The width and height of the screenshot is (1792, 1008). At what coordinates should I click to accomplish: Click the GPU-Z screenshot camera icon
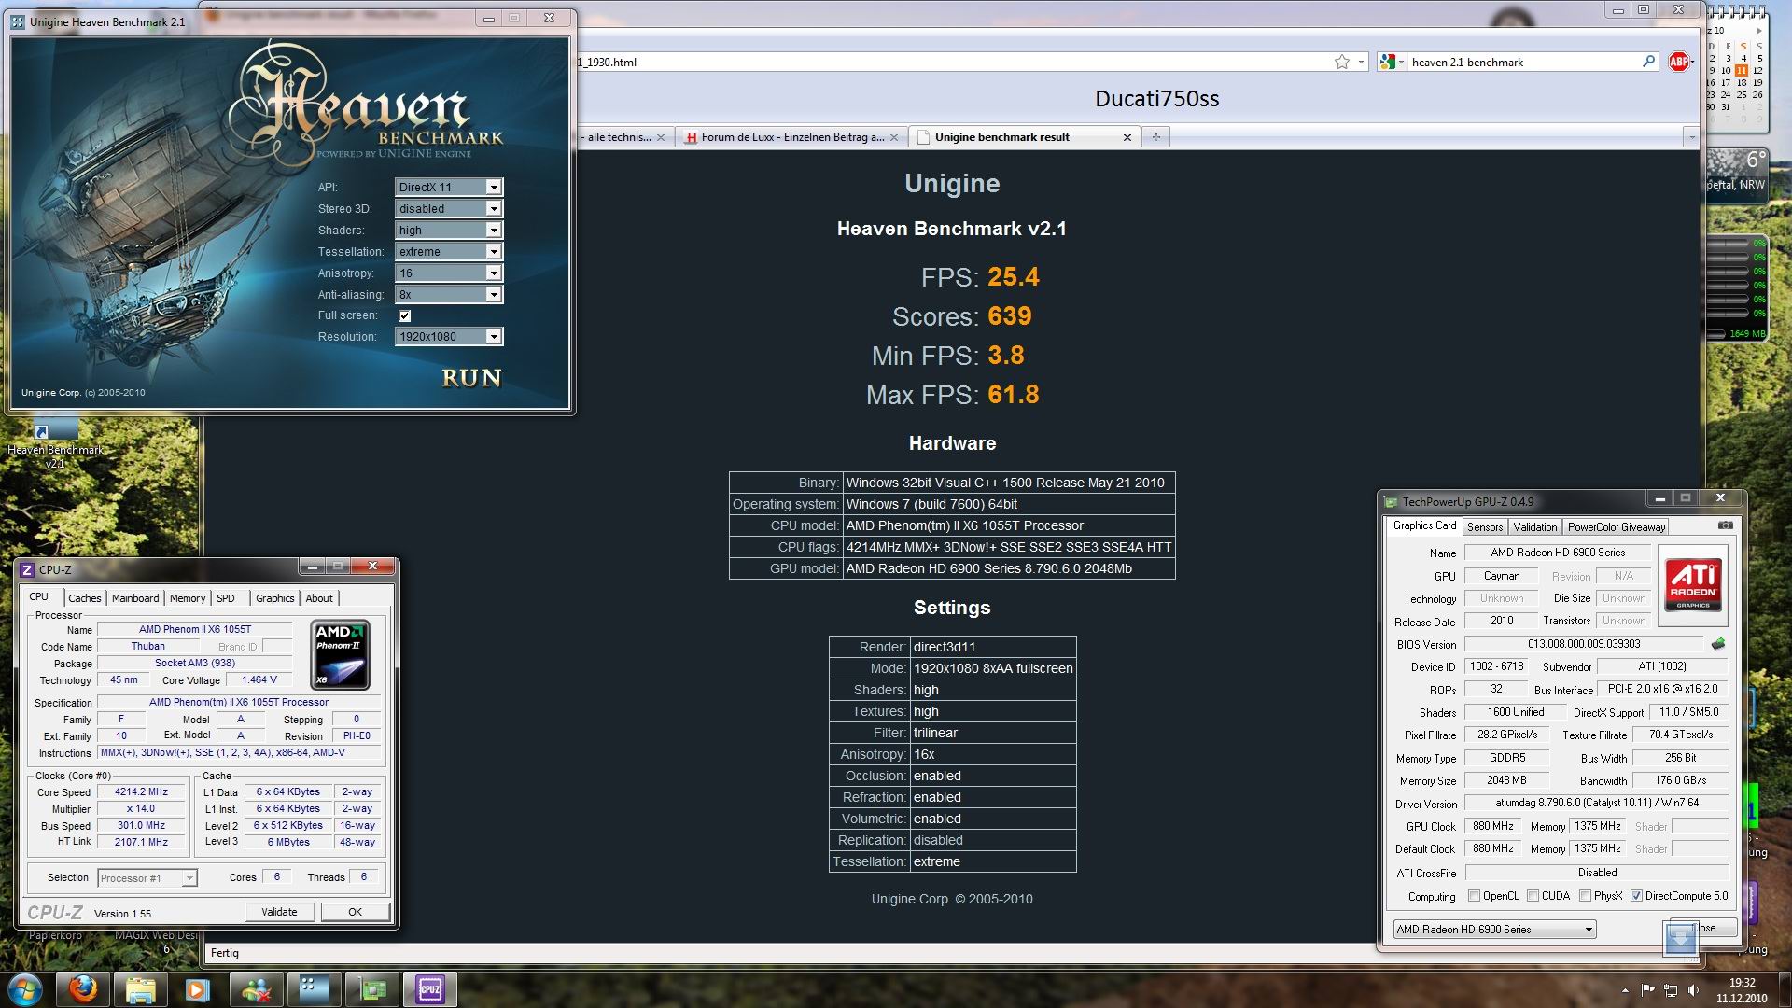[1725, 525]
